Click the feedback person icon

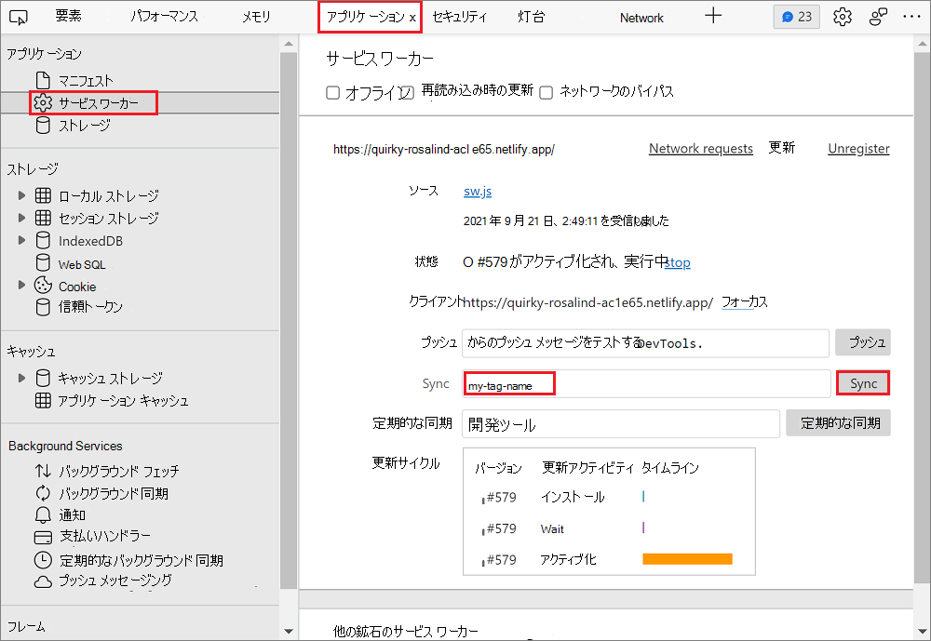(x=878, y=16)
